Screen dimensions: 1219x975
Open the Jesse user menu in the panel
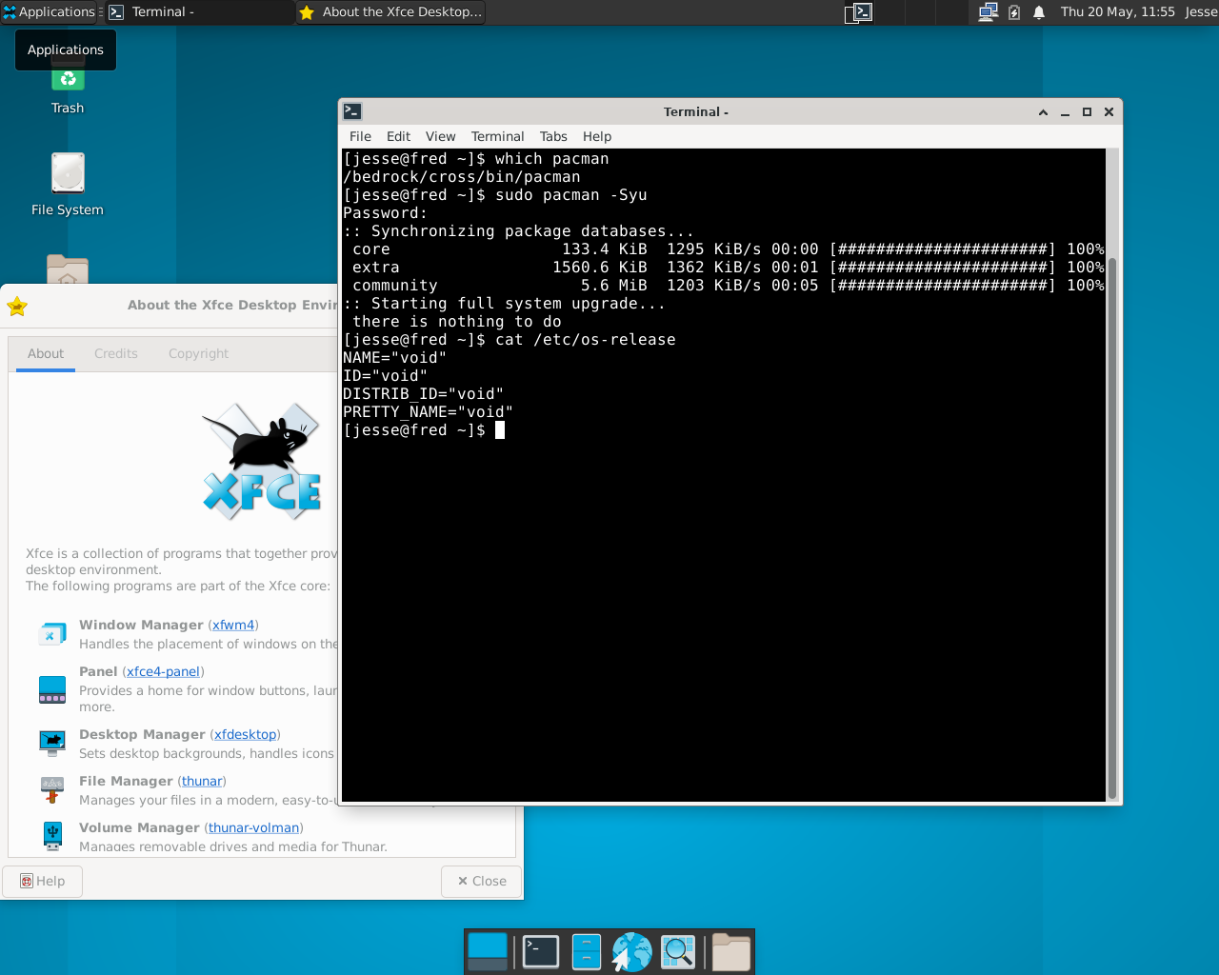(1201, 11)
